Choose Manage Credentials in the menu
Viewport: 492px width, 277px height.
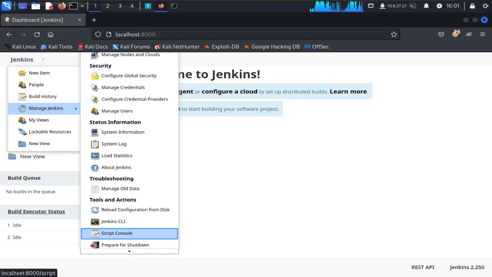click(129, 88)
